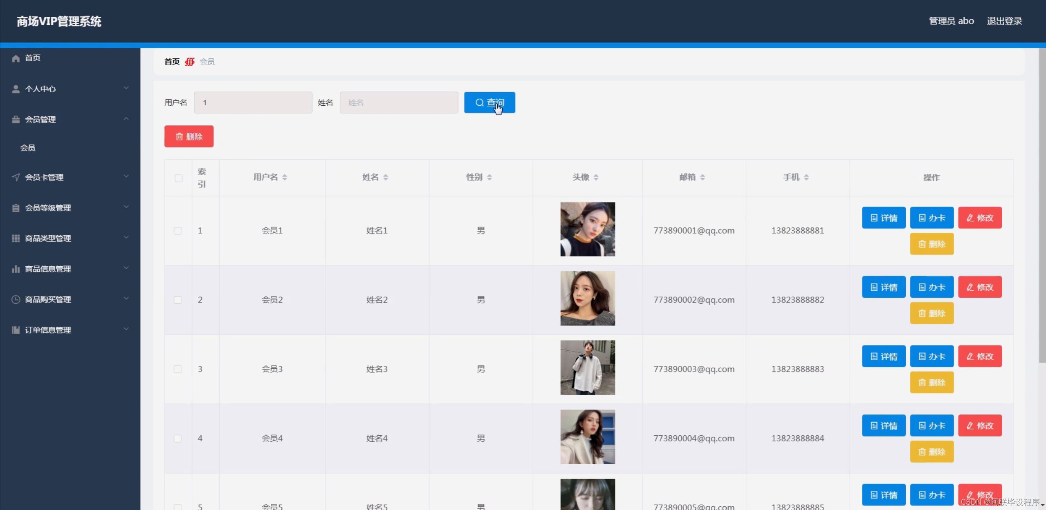1046x510 pixels.
Task: Click the 会员等级管理 document icon
Action: (x=15, y=207)
